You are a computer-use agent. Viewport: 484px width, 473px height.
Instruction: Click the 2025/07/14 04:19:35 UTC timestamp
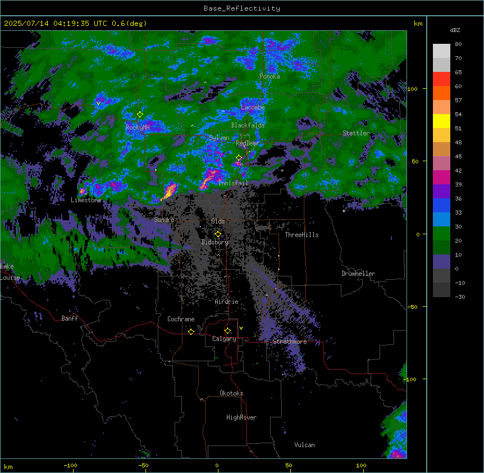coord(56,24)
